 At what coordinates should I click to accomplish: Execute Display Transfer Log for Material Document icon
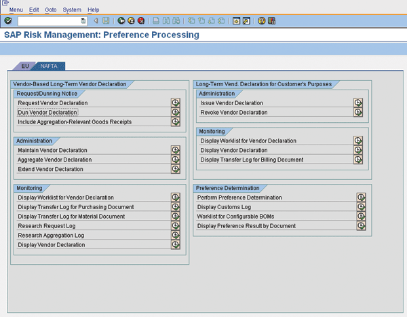[x=176, y=216]
